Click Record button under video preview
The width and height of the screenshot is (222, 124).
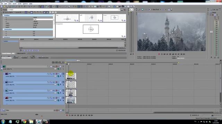(159, 54)
